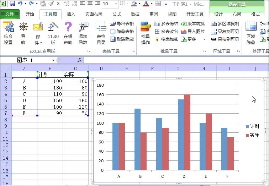Click the 添加函数 add function icon
This screenshot has height=186, width=269.
pos(83,33)
